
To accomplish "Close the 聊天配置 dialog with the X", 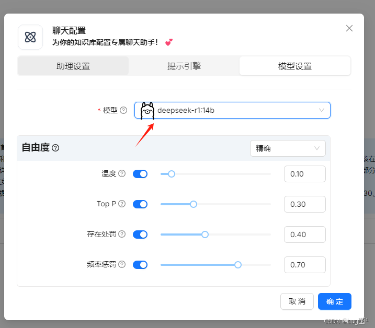I will tap(349, 28).
